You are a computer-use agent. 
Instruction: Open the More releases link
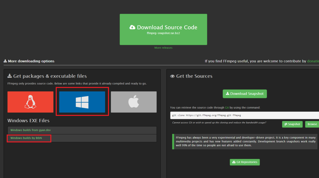tap(163, 48)
